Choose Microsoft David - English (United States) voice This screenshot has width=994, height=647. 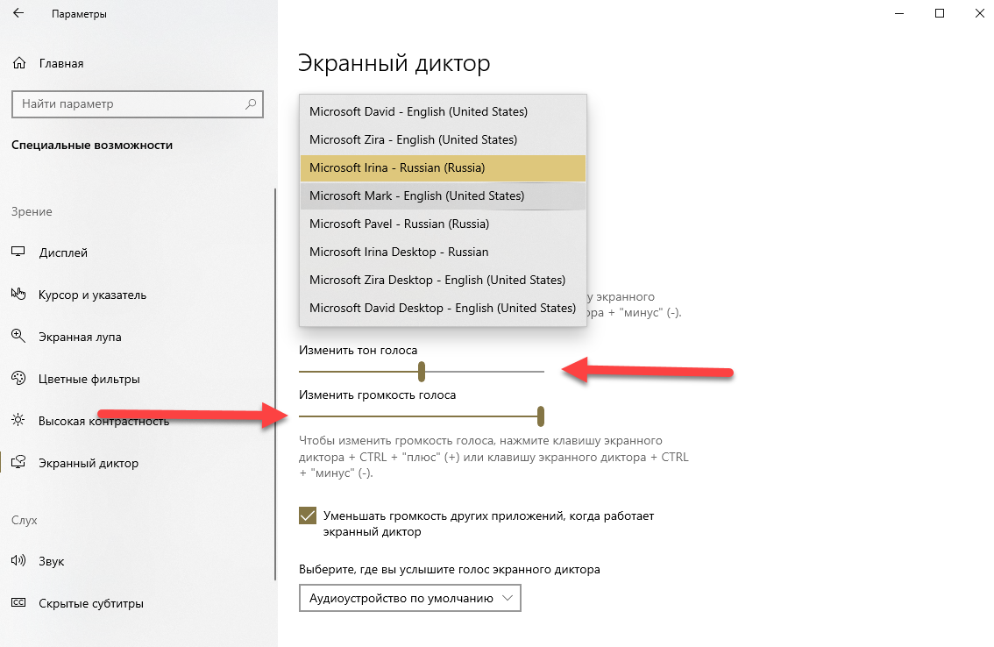pos(443,111)
